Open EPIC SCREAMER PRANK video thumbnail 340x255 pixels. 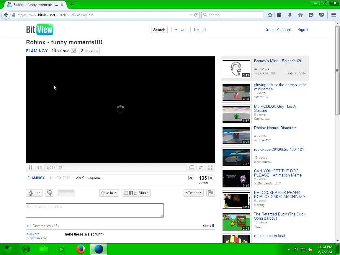click(x=236, y=200)
